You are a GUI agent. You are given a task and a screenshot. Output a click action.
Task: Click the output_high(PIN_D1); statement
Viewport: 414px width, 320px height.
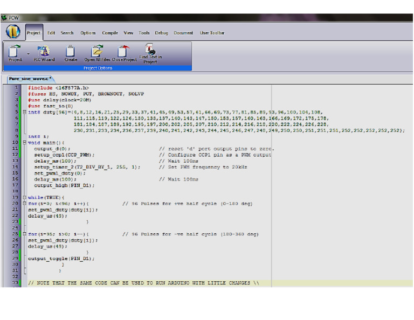click(64, 185)
